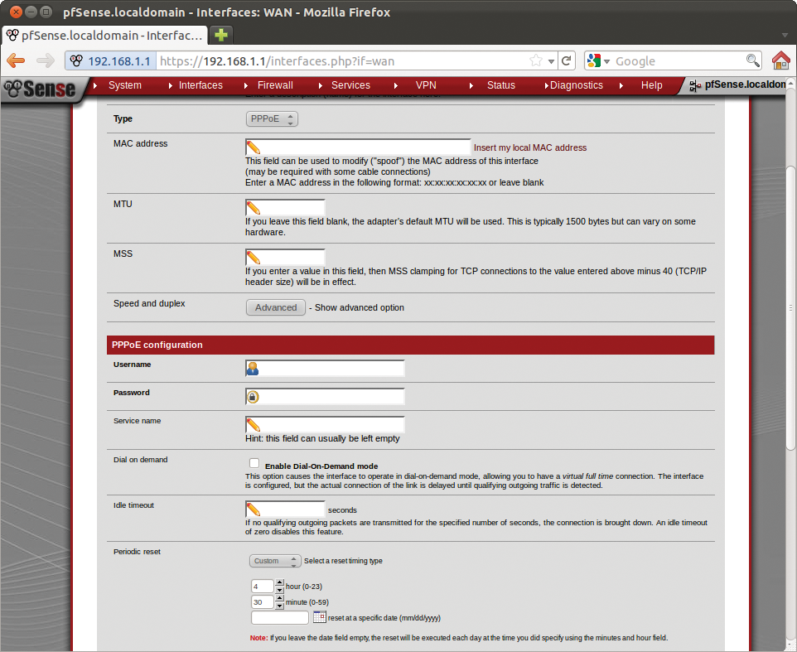This screenshot has width=797, height=652.
Task: Click the pfSense logo
Action: pyautogui.click(x=40, y=89)
